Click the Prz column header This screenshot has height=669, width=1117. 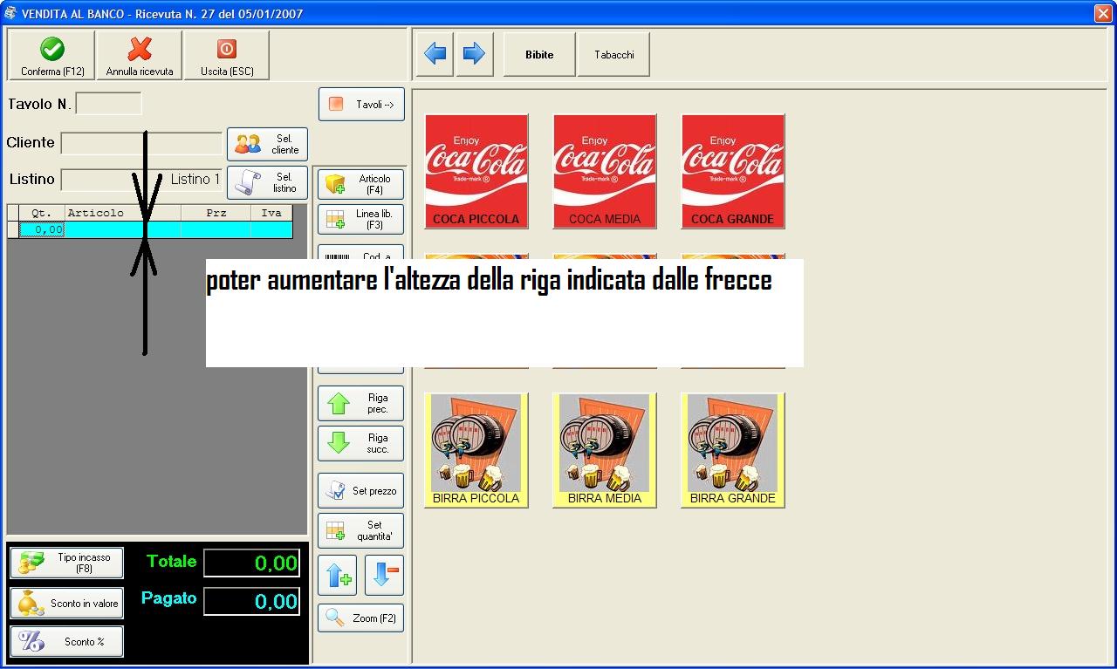click(x=216, y=213)
